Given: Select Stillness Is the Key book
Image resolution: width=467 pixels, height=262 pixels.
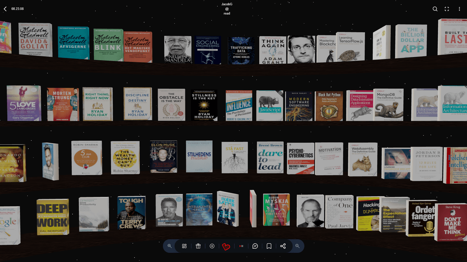Looking at the screenshot, I should [204, 105].
